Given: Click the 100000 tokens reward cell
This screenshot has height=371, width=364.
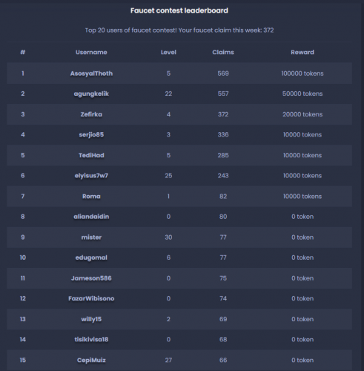Looking at the screenshot, I should (x=302, y=73).
